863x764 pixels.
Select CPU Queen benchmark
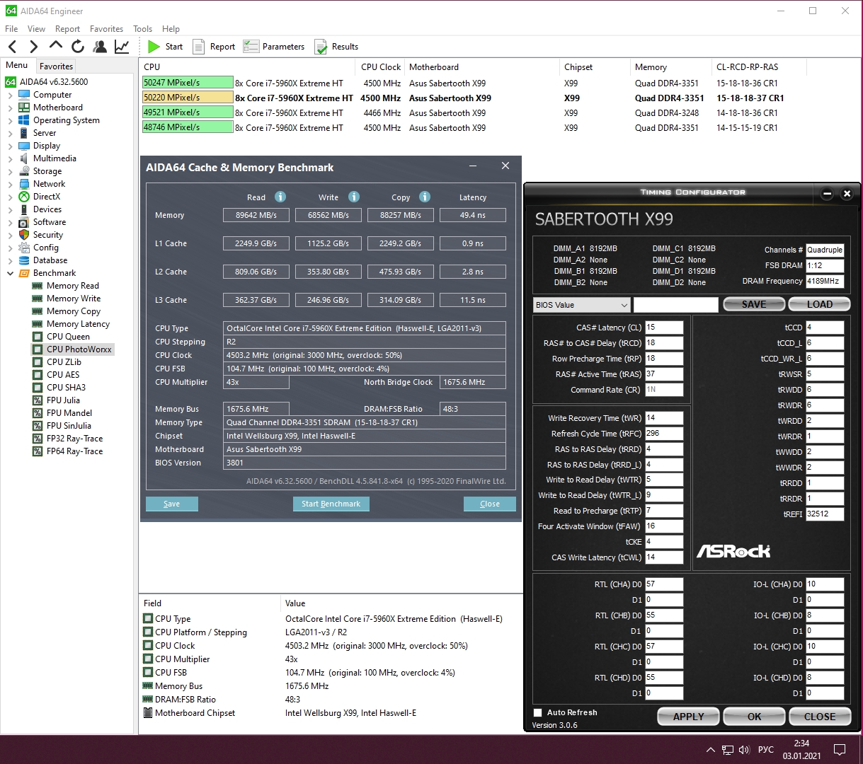click(x=68, y=337)
